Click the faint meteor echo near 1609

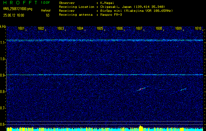[x=183, y=89]
